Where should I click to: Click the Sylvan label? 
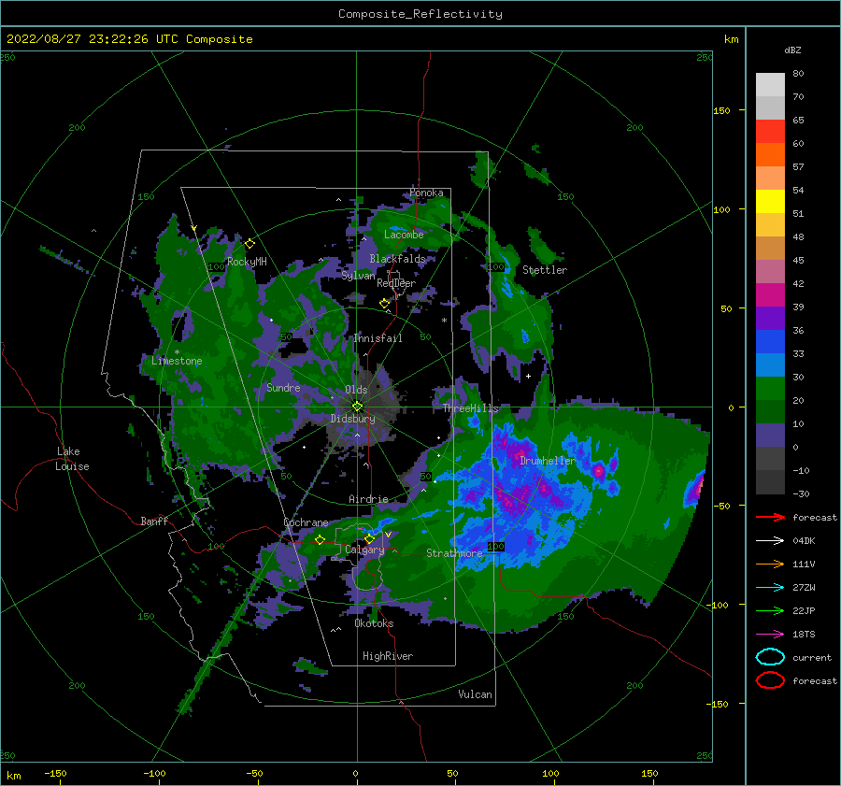tap(358, 276)
